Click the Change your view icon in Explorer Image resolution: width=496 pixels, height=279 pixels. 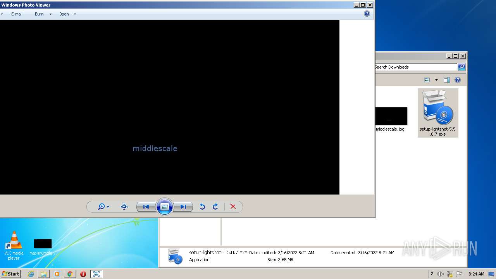(x=427, y=80)
